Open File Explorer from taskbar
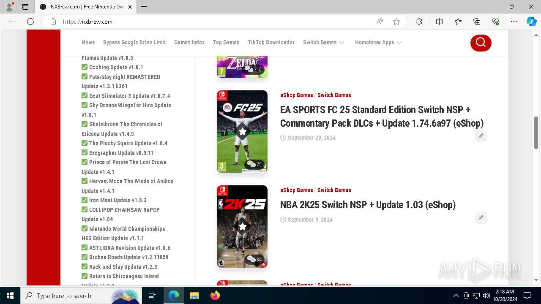This screenshot has width=541, height=304. (194, 296)
